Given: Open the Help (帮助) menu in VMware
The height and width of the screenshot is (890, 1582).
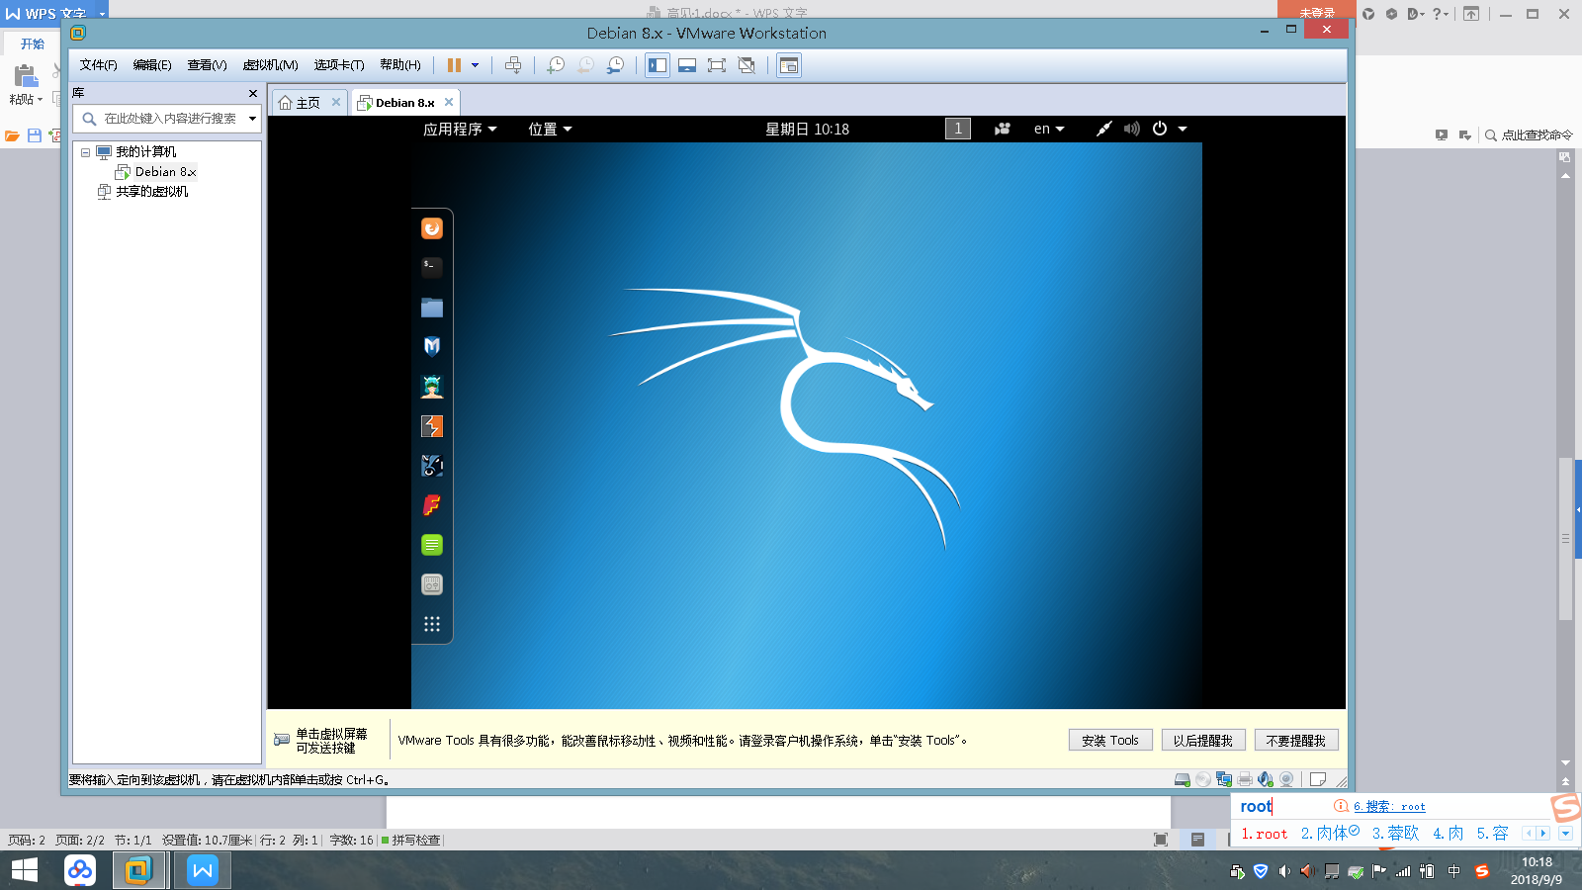Looking at the screenshot, I should (x=400, y=65).
